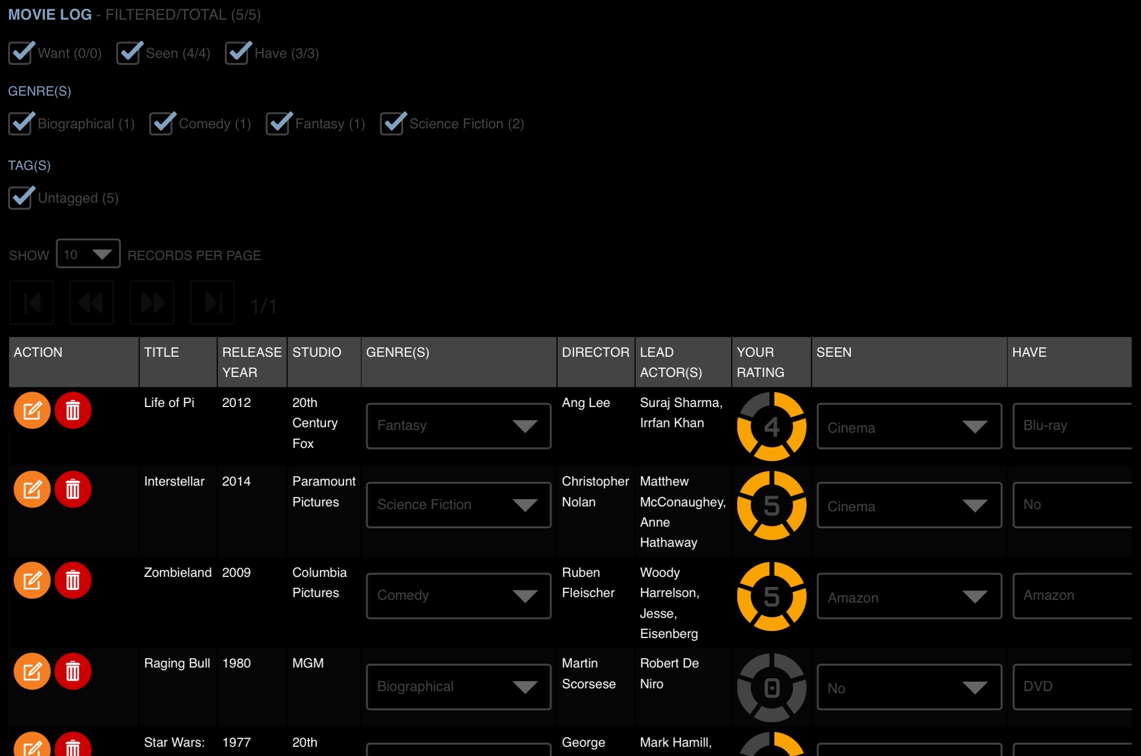Uncheck Biographical genre filter

click(x=21, y=123)
